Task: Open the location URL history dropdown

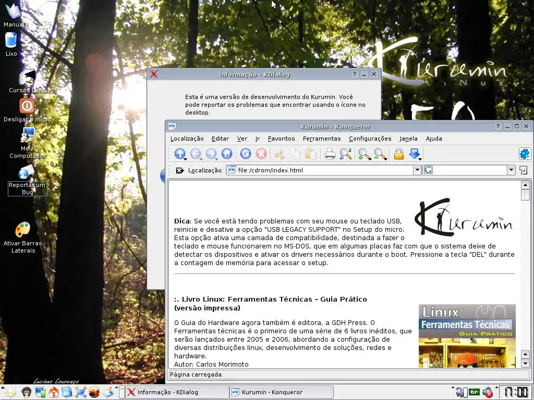Action: click(417, 170)
